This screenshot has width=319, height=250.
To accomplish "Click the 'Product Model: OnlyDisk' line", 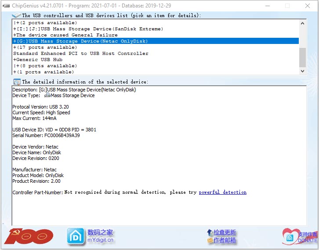I will click(38, 175).
